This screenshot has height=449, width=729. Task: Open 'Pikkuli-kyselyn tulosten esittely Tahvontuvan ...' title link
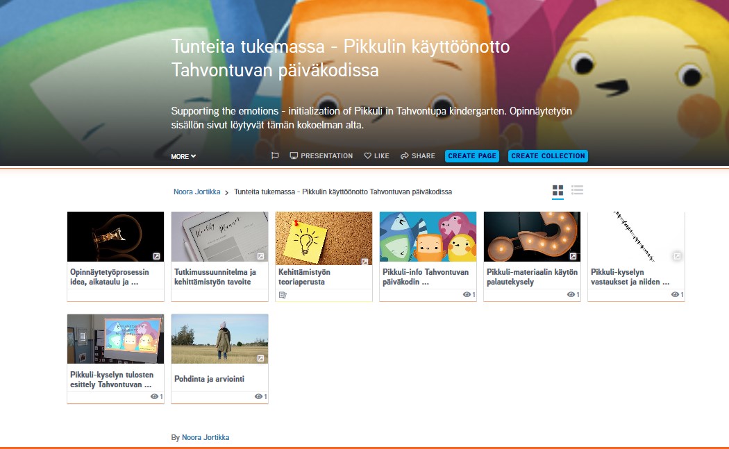112,380
